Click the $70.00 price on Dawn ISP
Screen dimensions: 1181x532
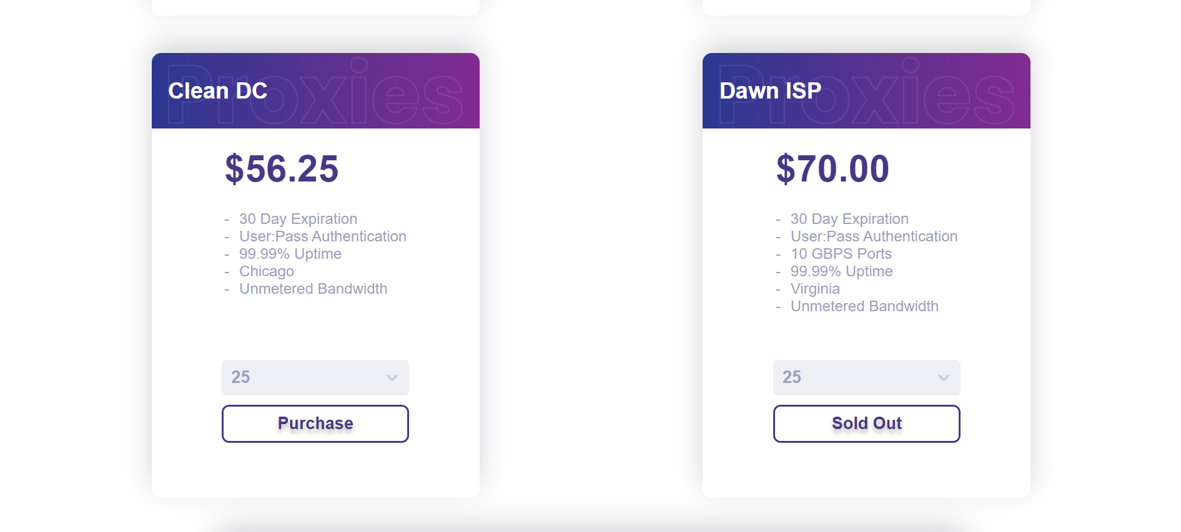pyautogui.click(x=833, y=168)
